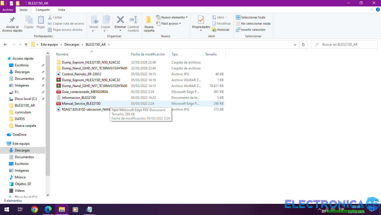Screen dimensions: 381x215
Task: Select the RSAG7.820.6102-ubicacion JPG file
Action: (83, 109)
